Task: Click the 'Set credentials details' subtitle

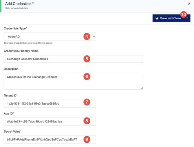Action: 17,8
